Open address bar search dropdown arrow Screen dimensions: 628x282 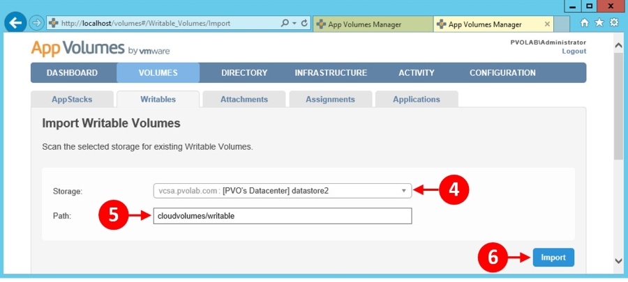click(x=294, y=23)
